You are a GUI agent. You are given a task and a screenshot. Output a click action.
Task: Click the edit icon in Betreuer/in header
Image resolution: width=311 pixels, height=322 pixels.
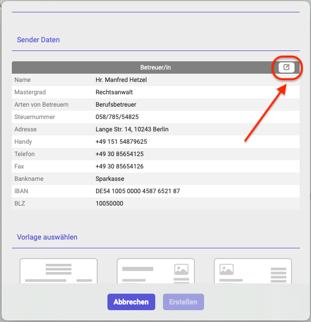286,67
